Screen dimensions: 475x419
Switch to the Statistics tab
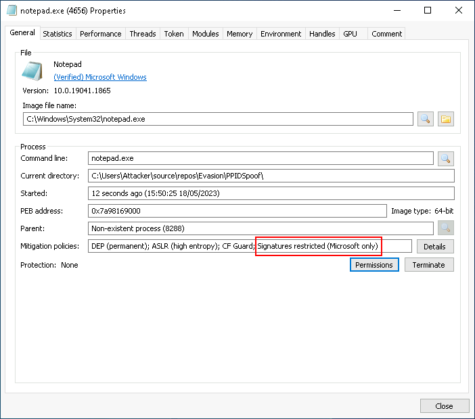(58, 34)
